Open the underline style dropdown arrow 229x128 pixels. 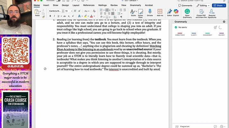tap(61, 16)
